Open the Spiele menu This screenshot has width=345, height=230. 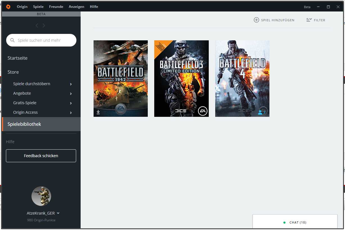38,7
